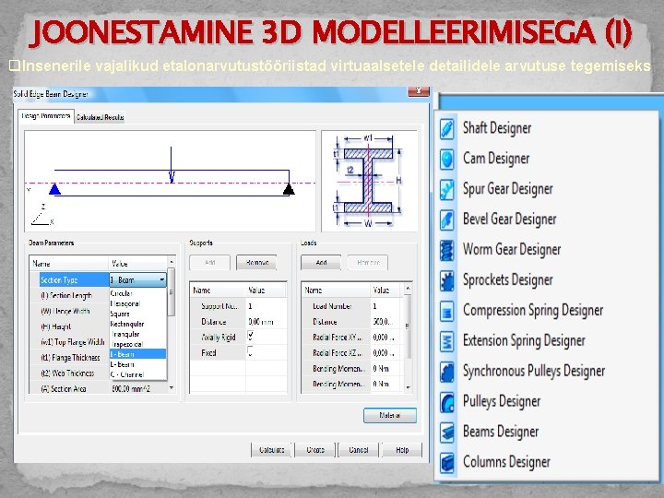Click the load Distance value cell
The image size is (664, 498).
point(385,322)
